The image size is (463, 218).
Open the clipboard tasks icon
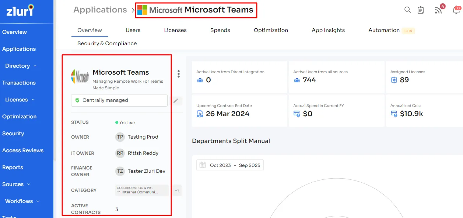pos(421,10)
